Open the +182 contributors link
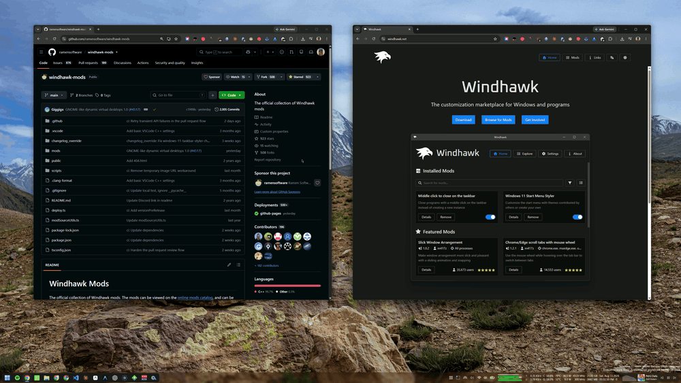The width and height of the screenshot is (681, 383). pos(267,265)
